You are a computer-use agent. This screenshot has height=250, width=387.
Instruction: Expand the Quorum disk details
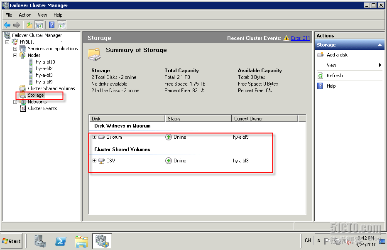[94, 137]
